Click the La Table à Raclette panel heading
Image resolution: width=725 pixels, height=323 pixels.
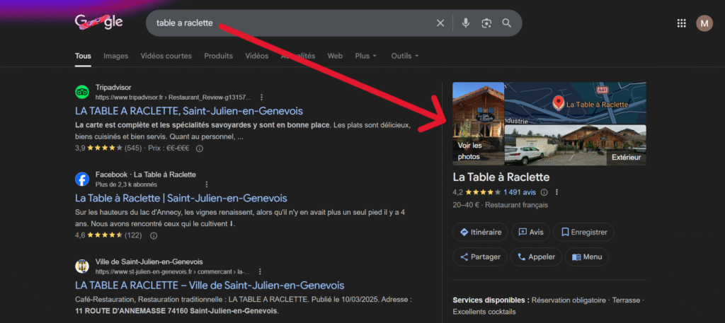pyautogui.click(x=501, y=177)
